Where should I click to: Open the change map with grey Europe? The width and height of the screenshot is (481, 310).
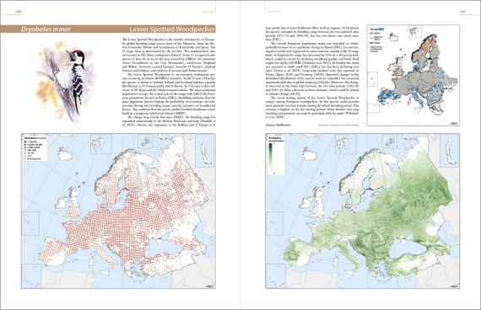(413, 75)
